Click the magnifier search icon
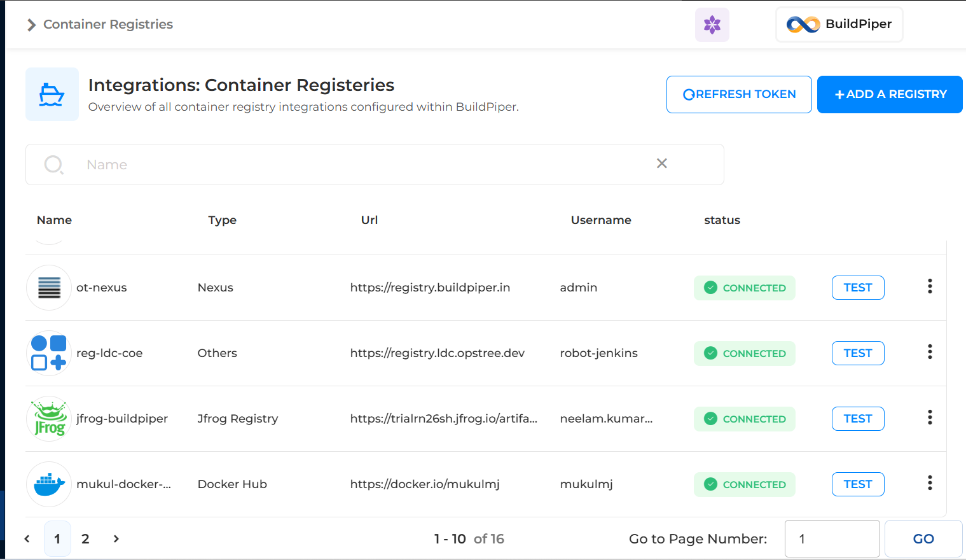 click(53, 165)
